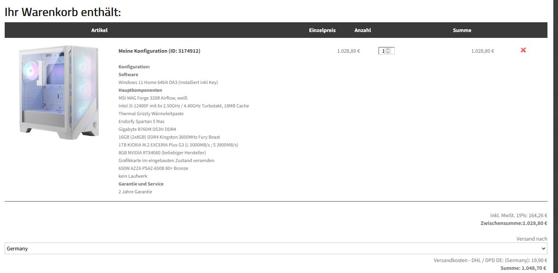Click the 'Thermal Grizzly Wärmeleitpaste' line
This screenshot has height=273, width=558.
(x=151, y=114)
